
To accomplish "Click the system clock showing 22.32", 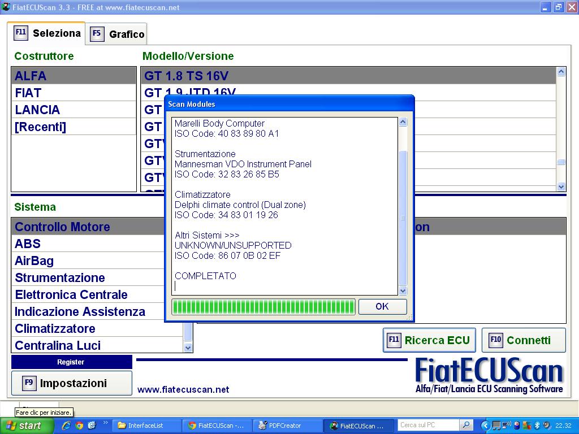I will 563,426.
